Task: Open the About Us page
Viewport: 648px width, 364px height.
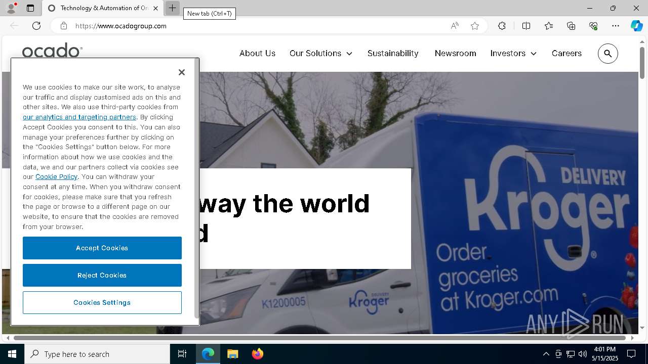Action: [257, 53]
